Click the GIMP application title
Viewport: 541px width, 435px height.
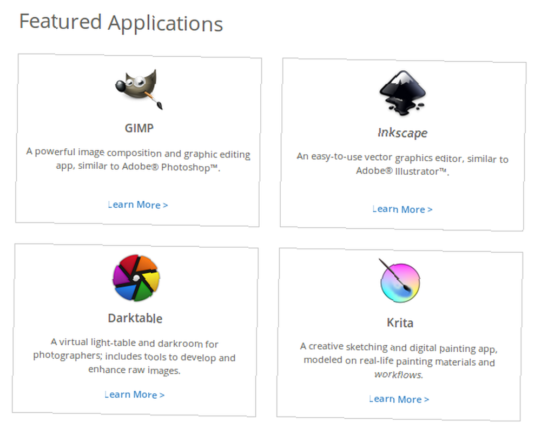pyautogui.click(x=139, y=128)
